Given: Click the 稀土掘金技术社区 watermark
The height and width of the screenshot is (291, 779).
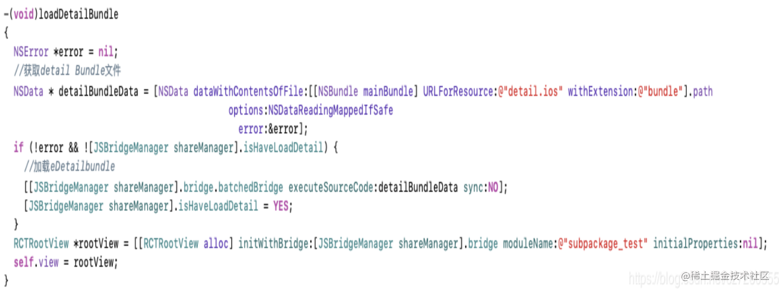Looking at the screenshot, I should (724, 276).
